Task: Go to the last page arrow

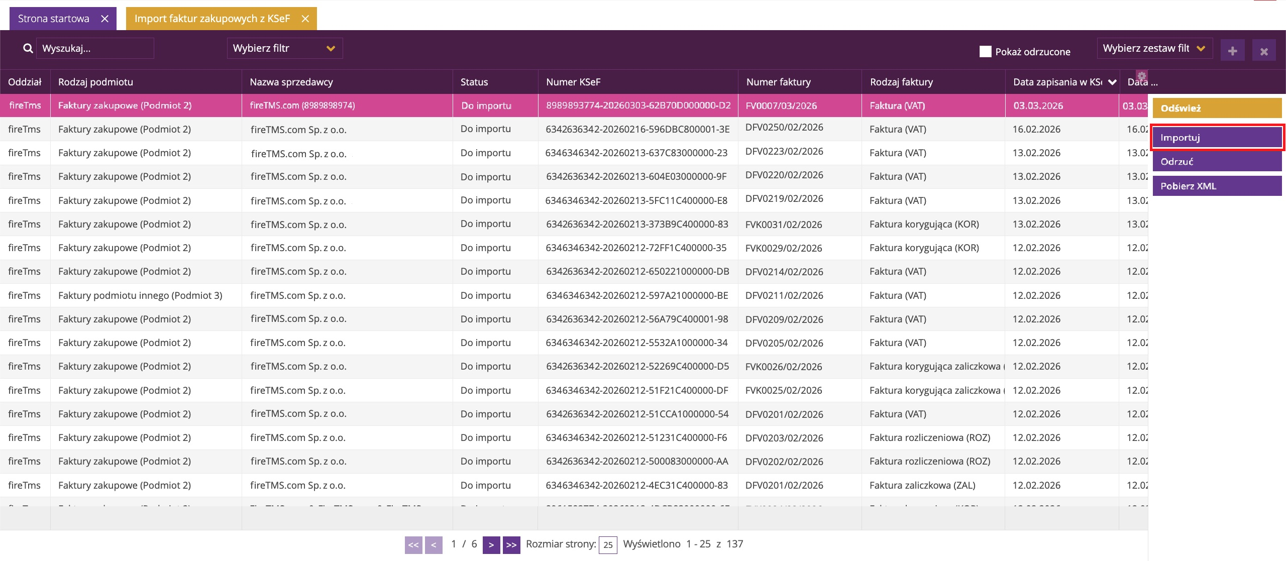Action: pyautogui.click(x=511, y=545)
